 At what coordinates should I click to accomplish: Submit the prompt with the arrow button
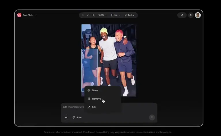coord(152,117)
